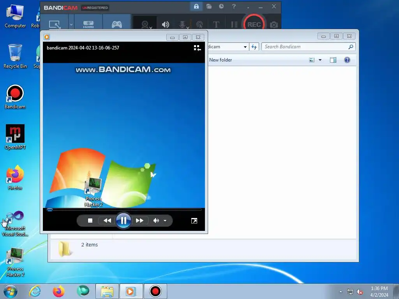Screen dimensions: 399x299
Task: Open Explorer help icon
Action: coord(347,60)
